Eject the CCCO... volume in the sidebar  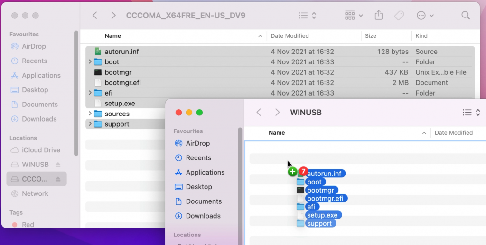click(x=58, y=179)
